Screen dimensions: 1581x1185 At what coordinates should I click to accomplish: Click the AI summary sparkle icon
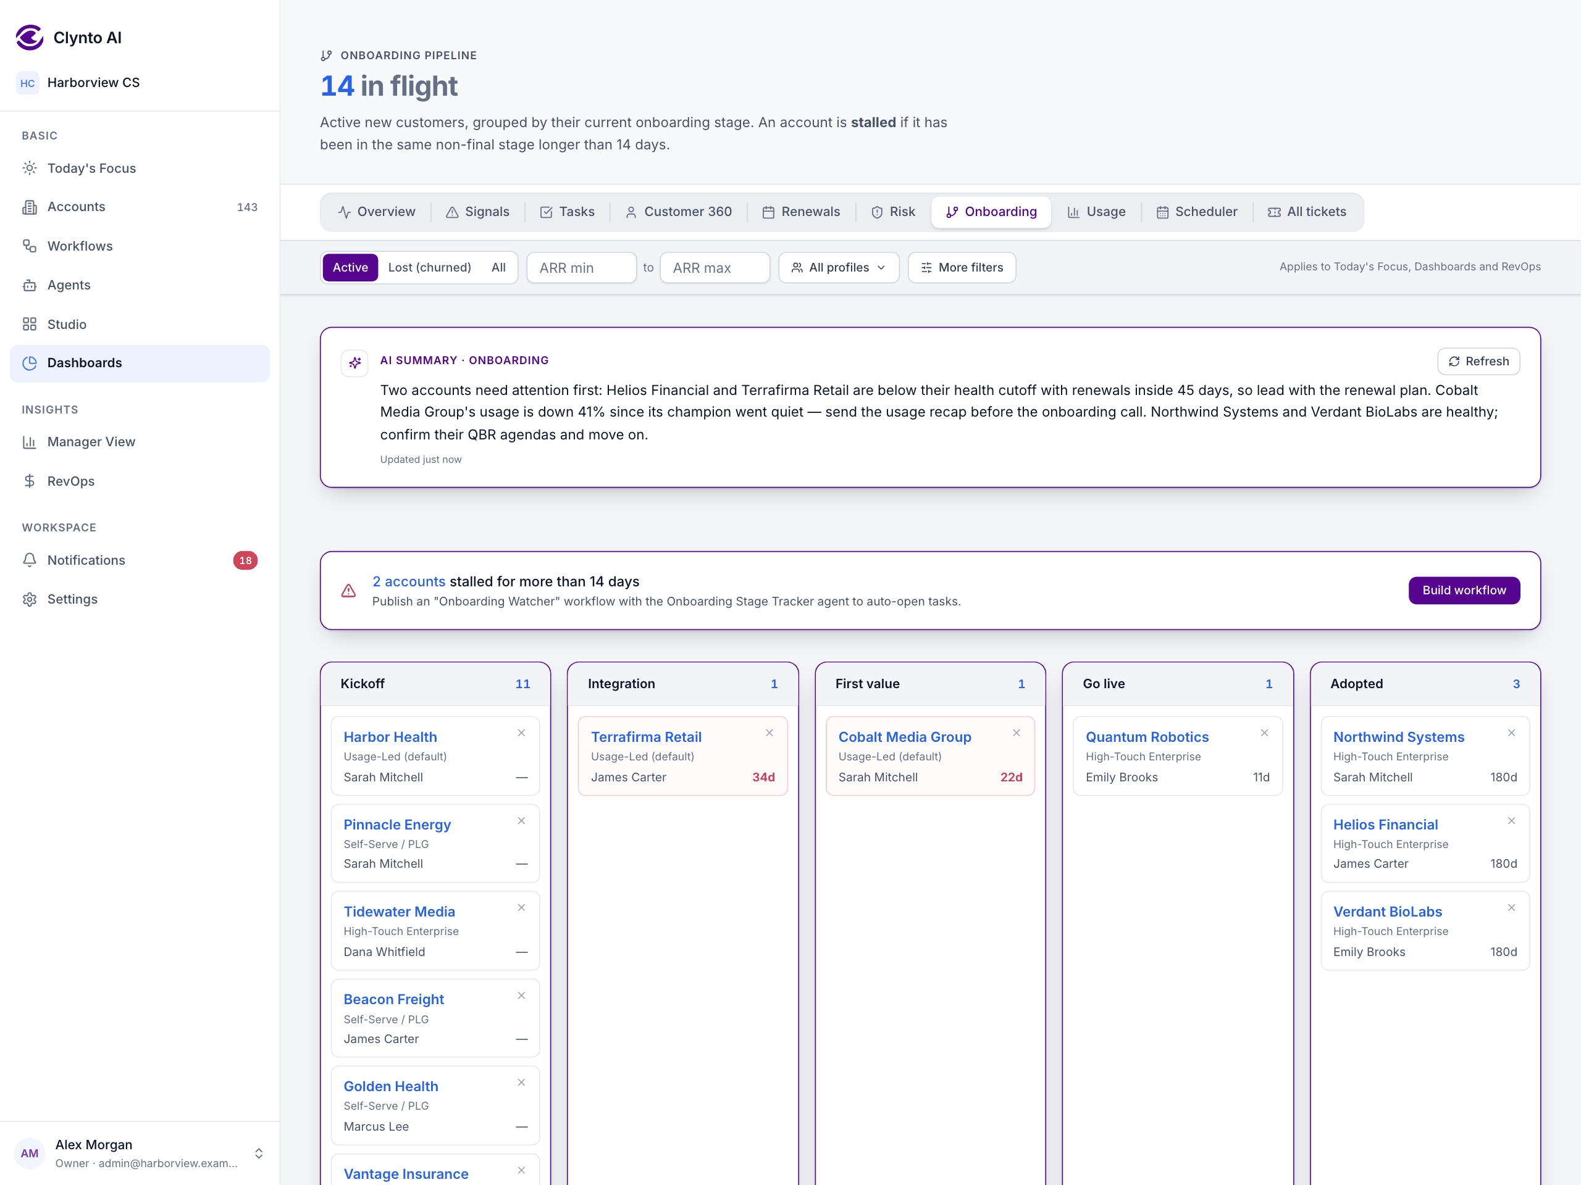coord(354,363)
